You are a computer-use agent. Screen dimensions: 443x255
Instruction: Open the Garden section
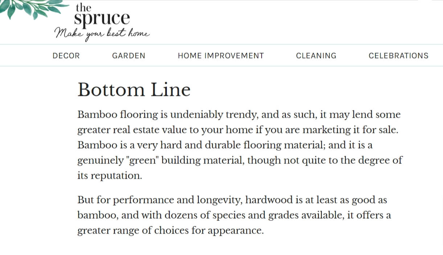pyautogui.click(x=128, y=56)
